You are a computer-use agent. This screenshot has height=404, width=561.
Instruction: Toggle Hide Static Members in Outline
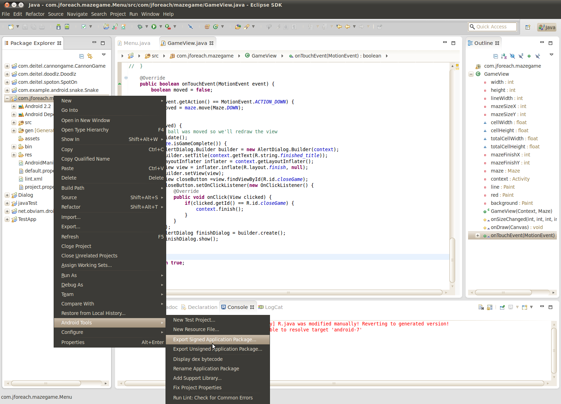[521, 56]
